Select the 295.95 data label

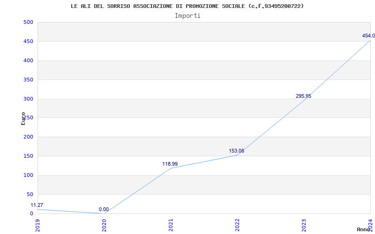click(x=303, y=96)
